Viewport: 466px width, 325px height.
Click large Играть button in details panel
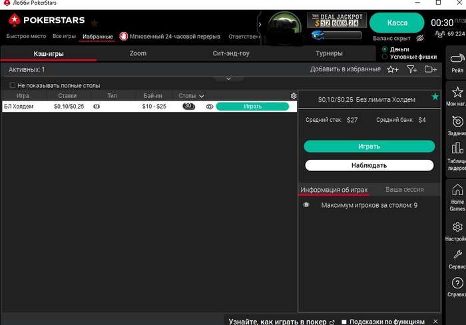pyautogui.click(x=369, y=147)
